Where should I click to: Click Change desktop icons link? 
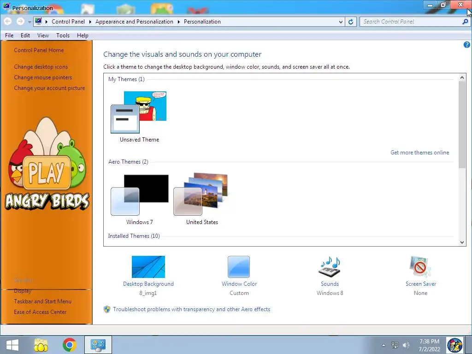point(41,67)
